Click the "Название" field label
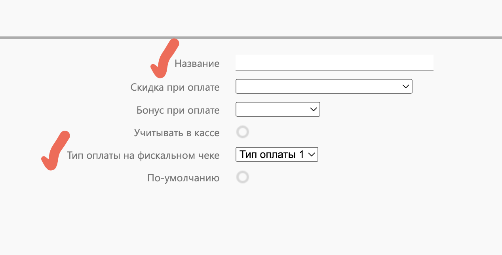The width and height of the screenshot is (502, 255). pos(197,63)
